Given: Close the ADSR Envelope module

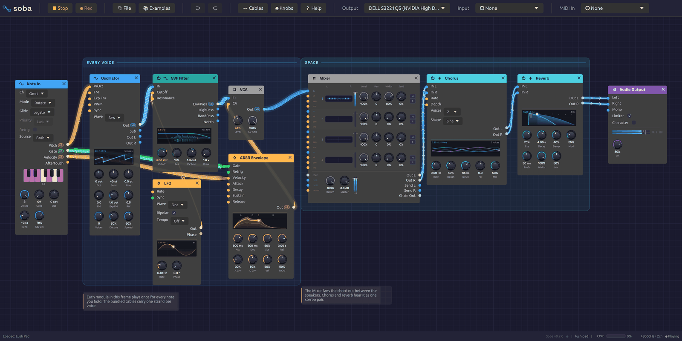Looking at the screenshot, I should click(x=290, y=157).
